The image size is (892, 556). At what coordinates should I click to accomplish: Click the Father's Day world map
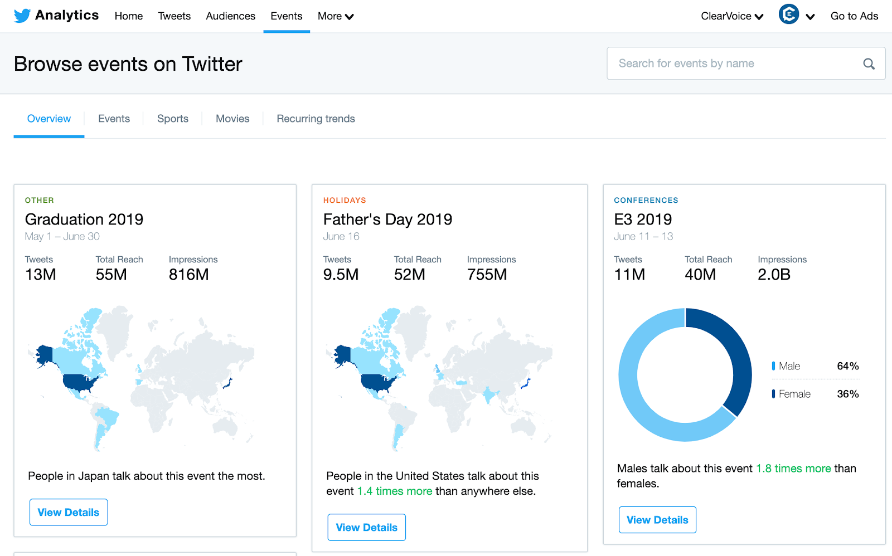click(439, 378)
